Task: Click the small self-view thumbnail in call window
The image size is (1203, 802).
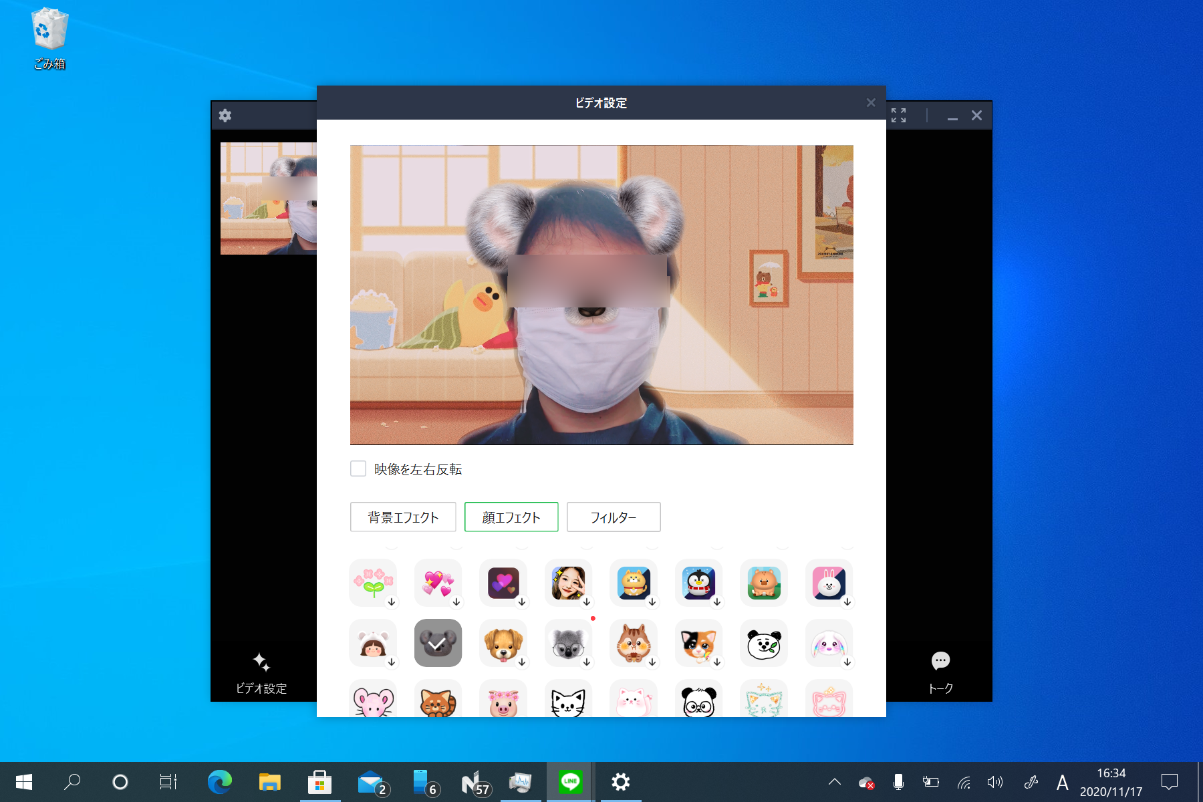Action: (269, 198)
